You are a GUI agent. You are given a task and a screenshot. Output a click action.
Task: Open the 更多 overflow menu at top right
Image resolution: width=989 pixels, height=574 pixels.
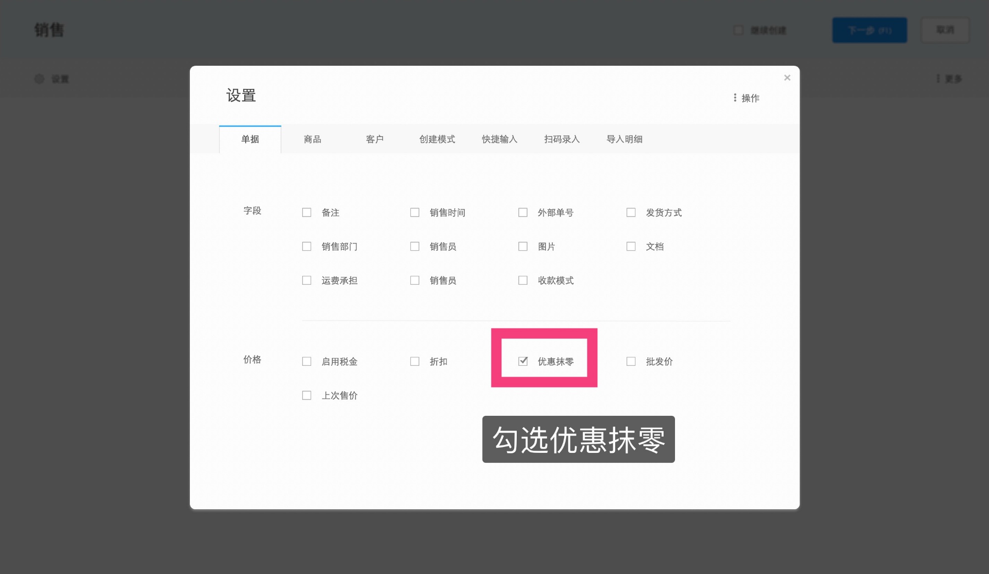click(x=950, y=79)
